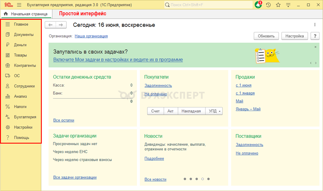Open Покупатели Задолженность link
Screen dimensions: 323x191
[158, 85]
